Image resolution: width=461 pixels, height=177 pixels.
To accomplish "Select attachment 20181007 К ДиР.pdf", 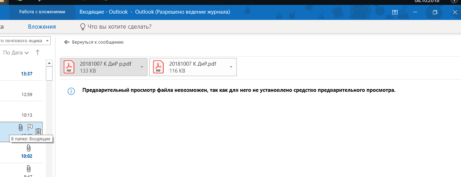I will (x=193, y=67).
